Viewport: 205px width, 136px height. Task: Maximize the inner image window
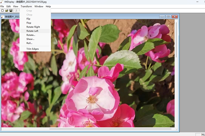coord(168,17)
